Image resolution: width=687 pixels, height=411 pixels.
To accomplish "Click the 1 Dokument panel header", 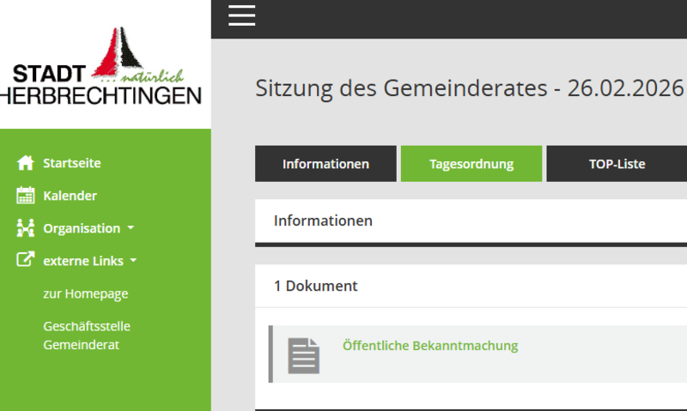I will [315, 286].
